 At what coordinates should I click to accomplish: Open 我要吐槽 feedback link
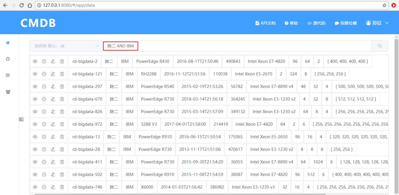pos(346,23)
